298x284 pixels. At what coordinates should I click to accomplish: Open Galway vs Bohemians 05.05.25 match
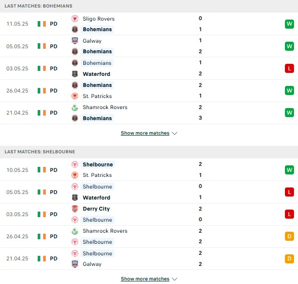pos(149,46)
